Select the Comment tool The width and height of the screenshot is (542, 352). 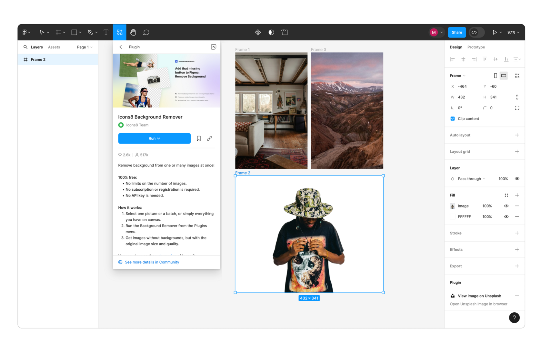pyautogui.click(x=146, y=32)
